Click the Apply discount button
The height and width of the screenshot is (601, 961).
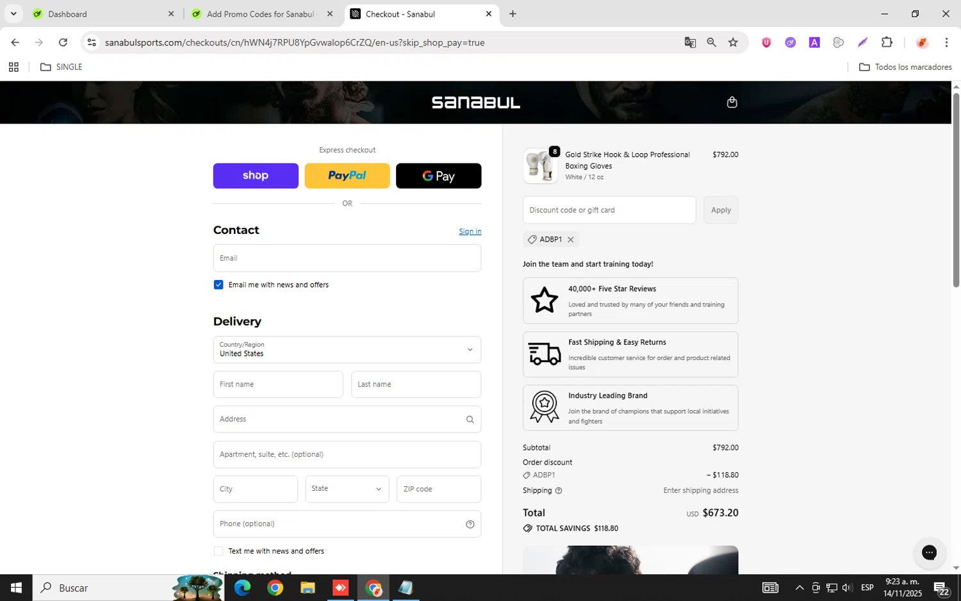721,210
